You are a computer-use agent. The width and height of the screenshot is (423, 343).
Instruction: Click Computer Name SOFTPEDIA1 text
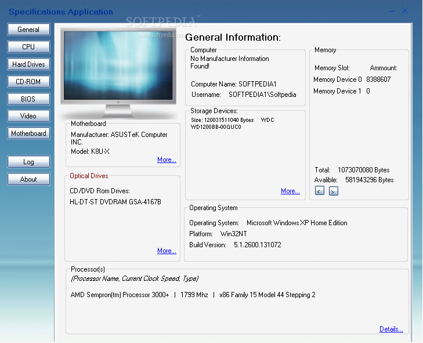(x=234, y=84)
